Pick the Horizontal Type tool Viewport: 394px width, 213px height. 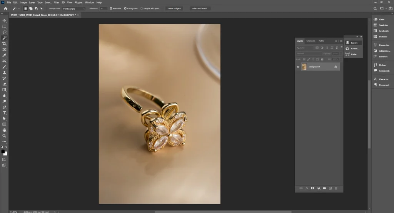tap(5, 113)
